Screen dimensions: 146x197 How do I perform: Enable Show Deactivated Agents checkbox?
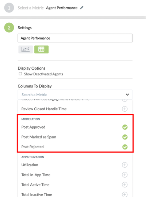click(x=20, y=74)
